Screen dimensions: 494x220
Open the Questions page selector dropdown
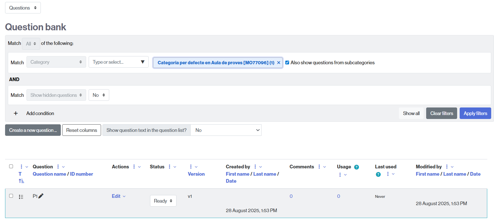coord(23,8)
